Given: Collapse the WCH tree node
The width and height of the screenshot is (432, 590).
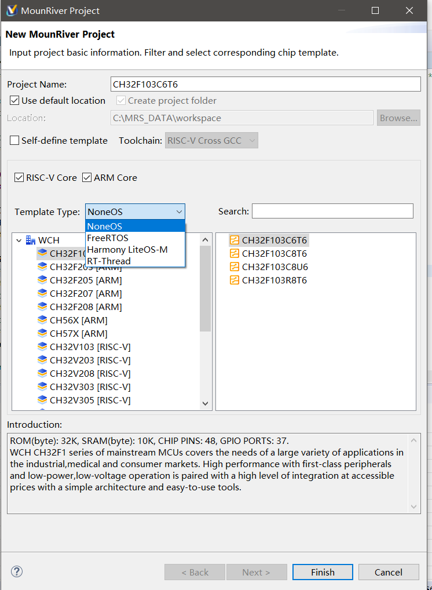Looking at the screenshot, I should [19, 240].
